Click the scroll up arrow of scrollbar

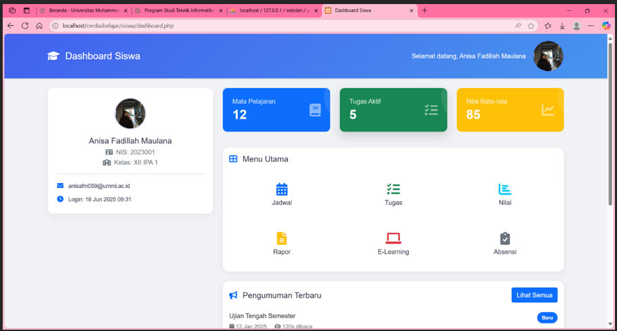pyautogui.click(x=610, y=38)
